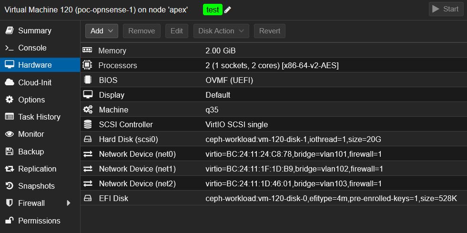Select the green 'test' tag label
The image size is (467, 233).
(x=213, y=10)
